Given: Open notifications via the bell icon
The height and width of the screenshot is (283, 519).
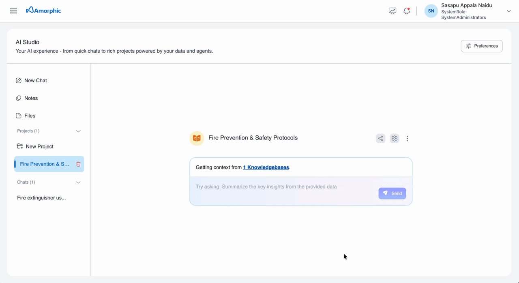Looking at the screenshot, I should pyautogui.click(x=406, y=11).
